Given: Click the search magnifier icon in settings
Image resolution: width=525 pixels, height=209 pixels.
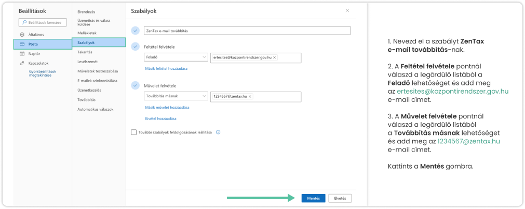Looking at the screenshot, I should pyautogui.click(x=23, y=22).
